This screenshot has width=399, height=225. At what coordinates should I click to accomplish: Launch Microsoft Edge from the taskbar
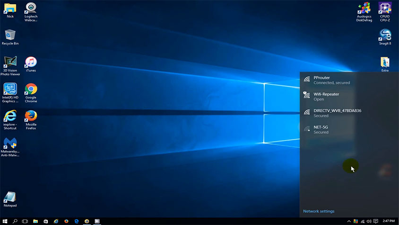click(x=76, y=221)
